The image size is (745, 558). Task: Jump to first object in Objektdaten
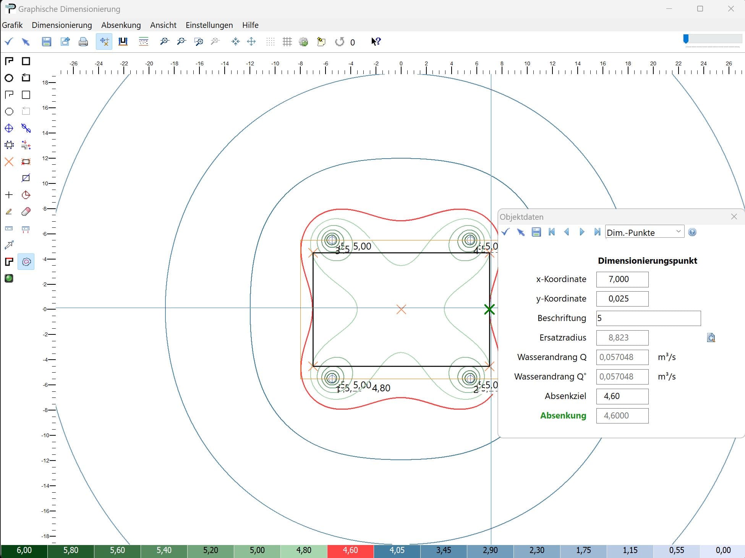pos(551,232)
